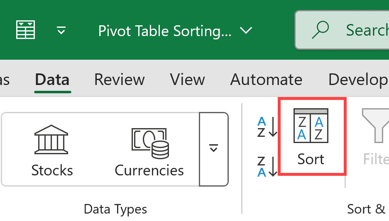This screenshot has height=221, width=389.
Task: Switch to the Review tab
Action: pos(120,79)
